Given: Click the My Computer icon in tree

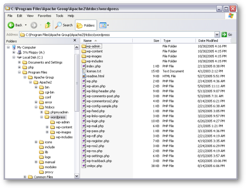Looking at the screenshot, I should [14, 47].
